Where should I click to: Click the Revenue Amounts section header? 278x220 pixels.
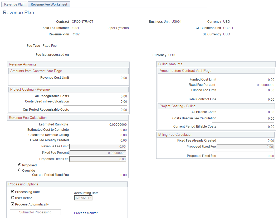point(23,64)
